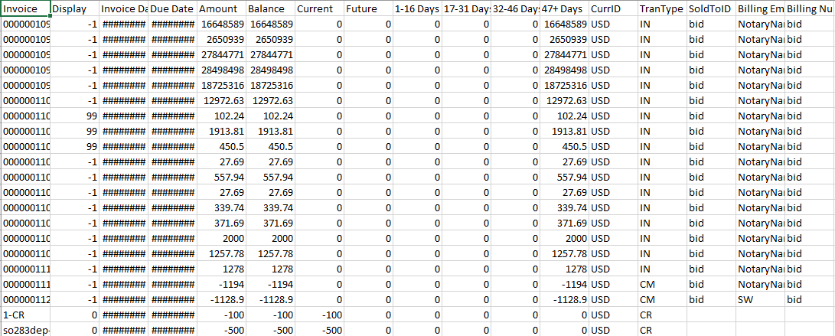Select the CurrID header cell
Viewport: 835px width, 336px height.
[612, 8]
